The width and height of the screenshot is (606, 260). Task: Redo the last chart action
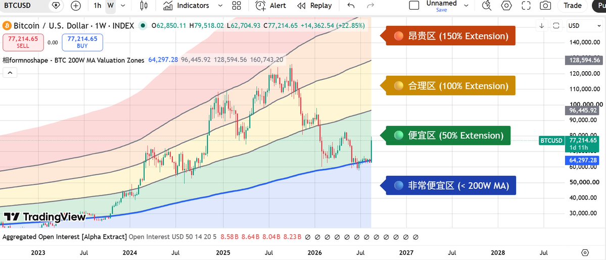tap(370, 6)
